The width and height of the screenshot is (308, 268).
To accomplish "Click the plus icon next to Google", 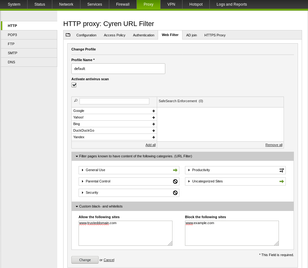I will (154, 111).
